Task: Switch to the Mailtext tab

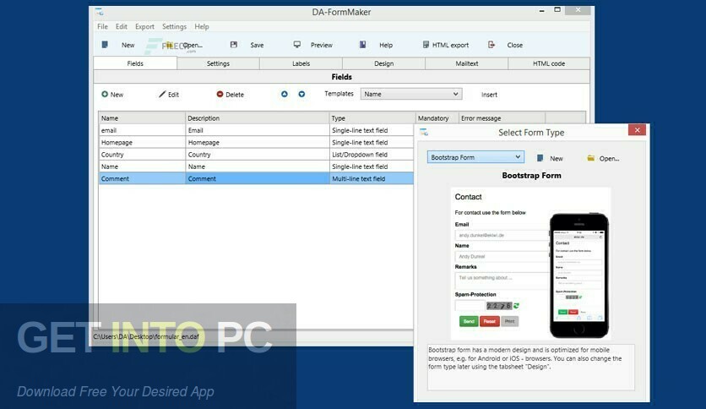Action: click(x=466, y=63)
